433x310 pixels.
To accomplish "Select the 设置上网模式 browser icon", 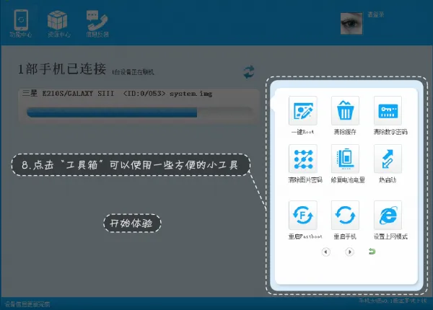I will tap(388, 215).
